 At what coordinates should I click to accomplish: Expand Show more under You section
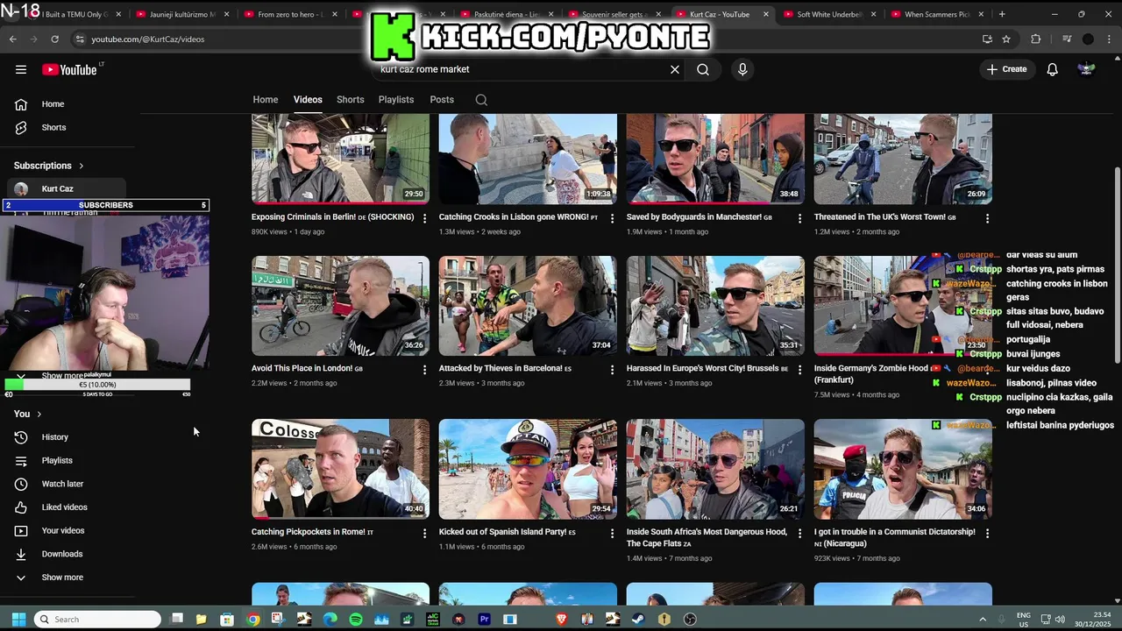tap(62, 578)
